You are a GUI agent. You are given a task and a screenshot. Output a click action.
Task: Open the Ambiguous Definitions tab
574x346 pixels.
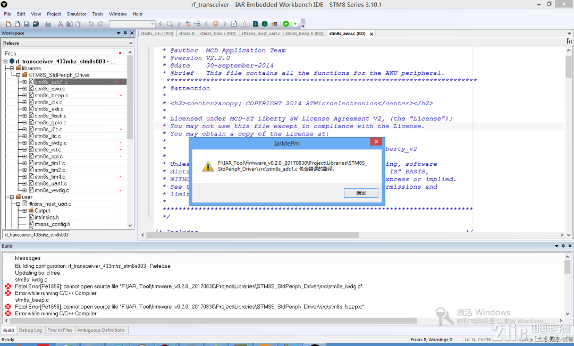[101, 330]
